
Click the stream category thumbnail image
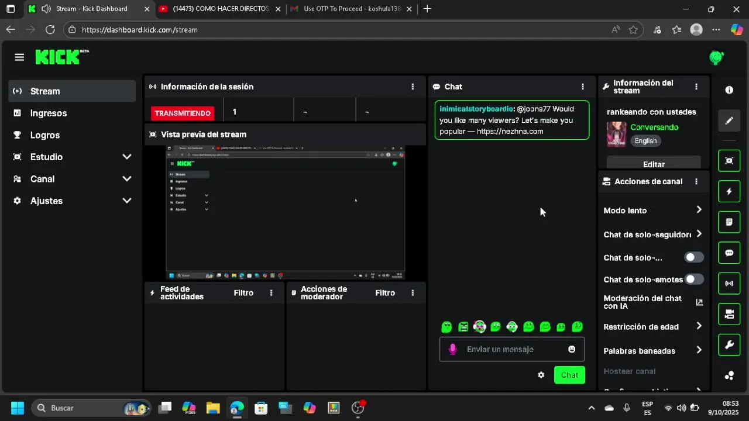pyautogui.click(x=616, y=134)
